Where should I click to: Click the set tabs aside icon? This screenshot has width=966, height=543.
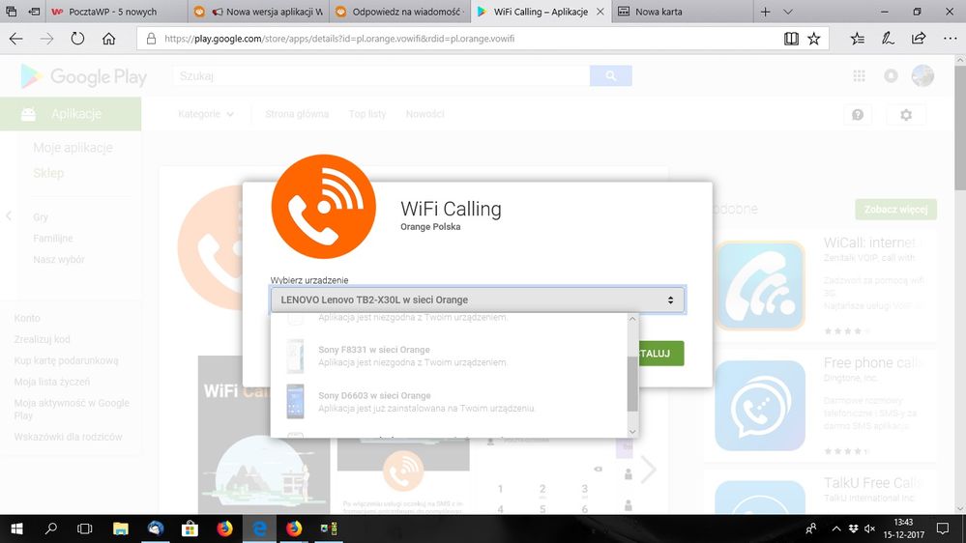tap(35, 12)
